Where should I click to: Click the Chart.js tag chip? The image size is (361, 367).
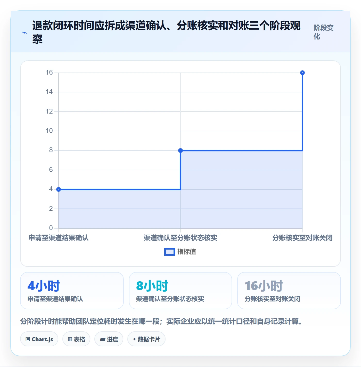(39, 339)
